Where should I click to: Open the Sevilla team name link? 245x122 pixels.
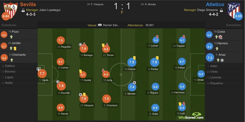[x=28, y=4]
